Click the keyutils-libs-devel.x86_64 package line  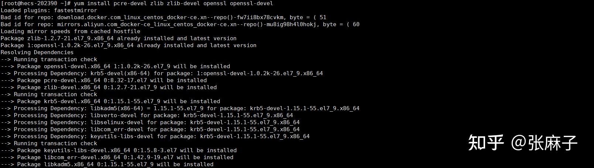(119, 150)
